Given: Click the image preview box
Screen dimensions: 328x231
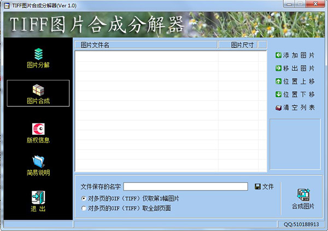Looking at the screenshot, I should point(295,144).
